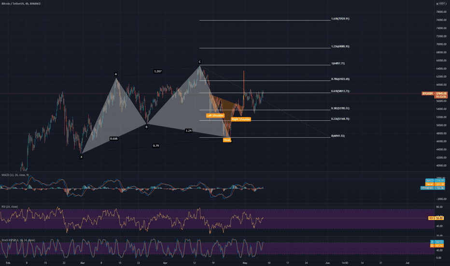Click the Mar date on time axis
Image resolution: width=450 pixels, height=266 pixels.
83,263
